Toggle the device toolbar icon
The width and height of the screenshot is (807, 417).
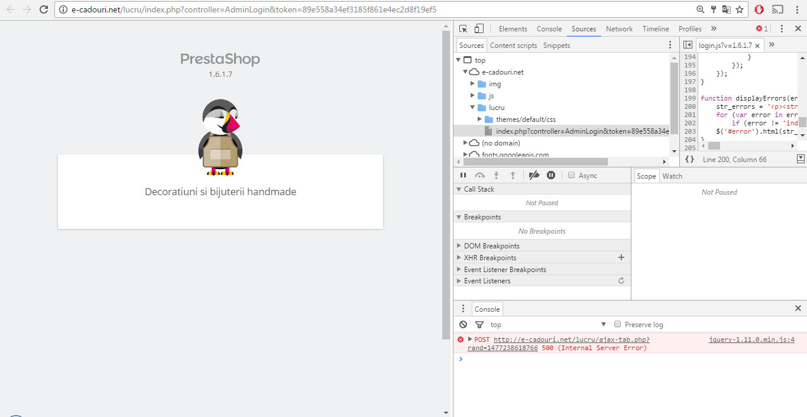(479, 28)
